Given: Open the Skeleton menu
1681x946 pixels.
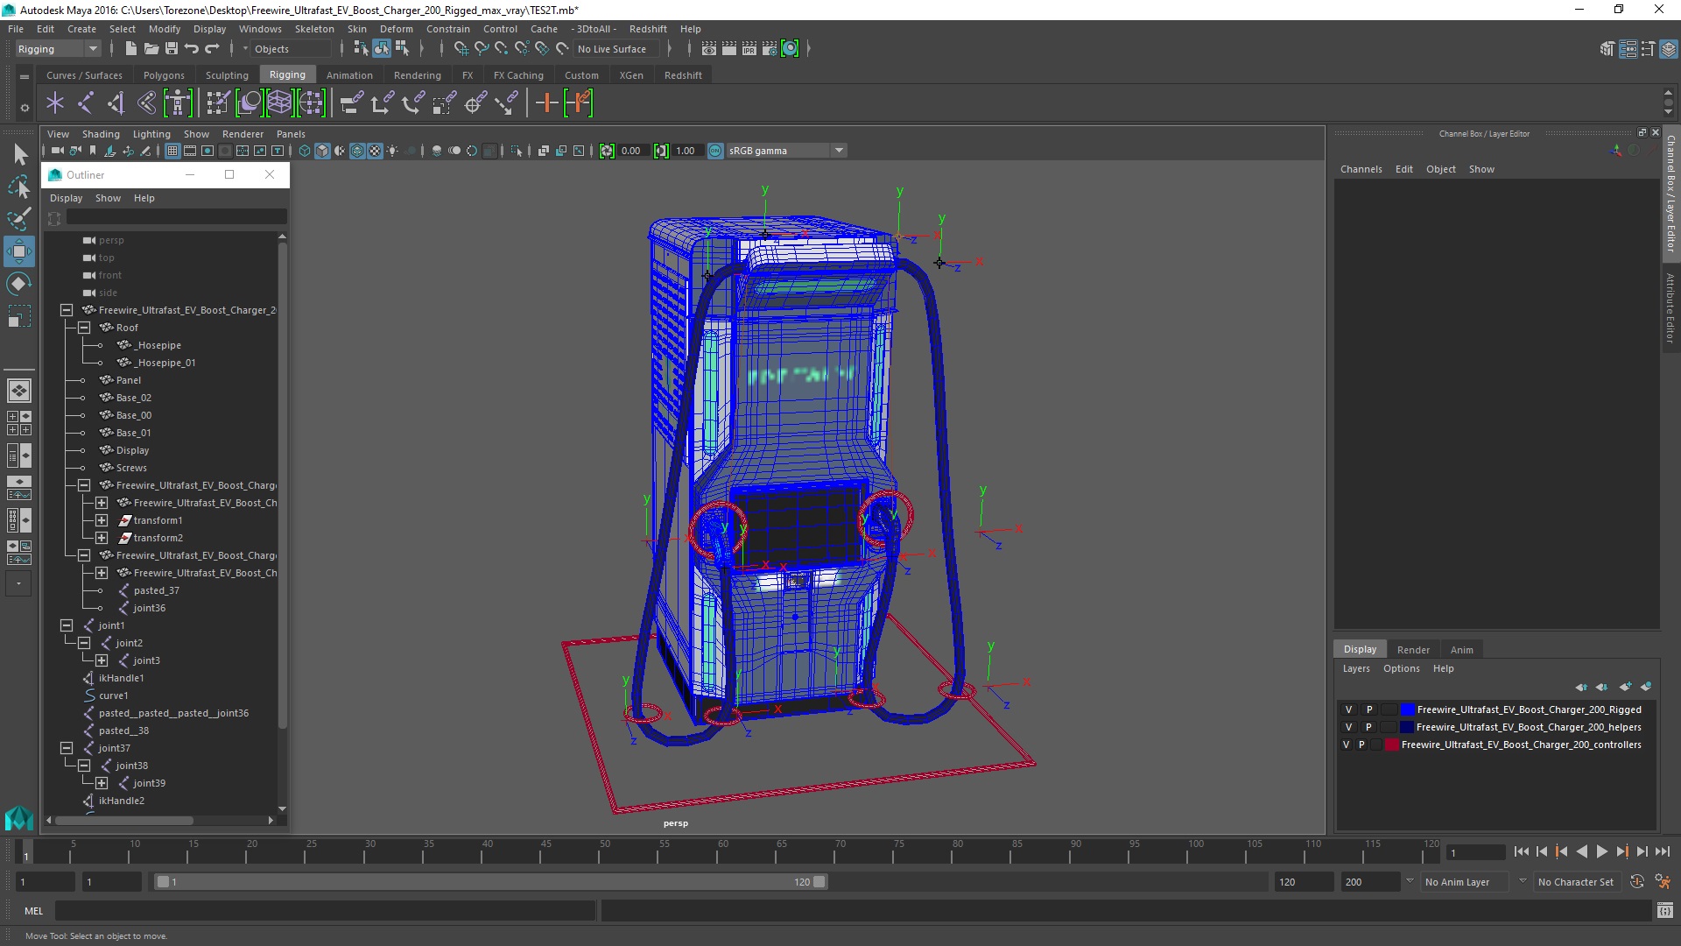Looking at the screenshot, I should [x=314, y=29].
